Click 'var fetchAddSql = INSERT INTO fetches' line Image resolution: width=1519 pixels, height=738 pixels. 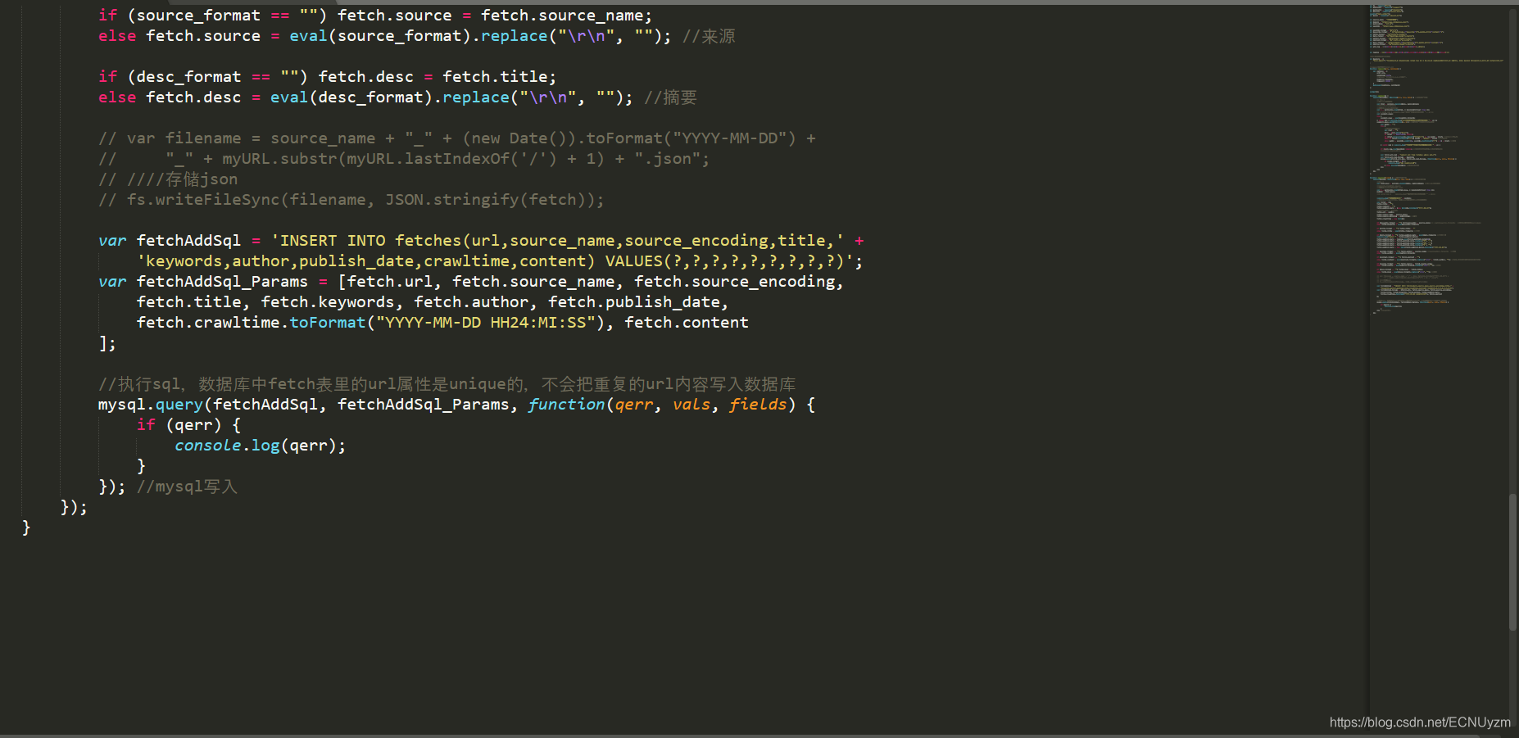click(481, 241)
